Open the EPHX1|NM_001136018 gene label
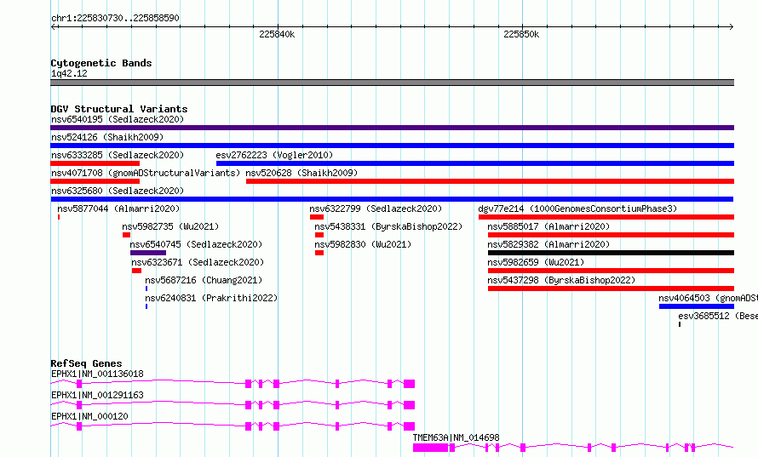758x457 pixels. [97, 374]
